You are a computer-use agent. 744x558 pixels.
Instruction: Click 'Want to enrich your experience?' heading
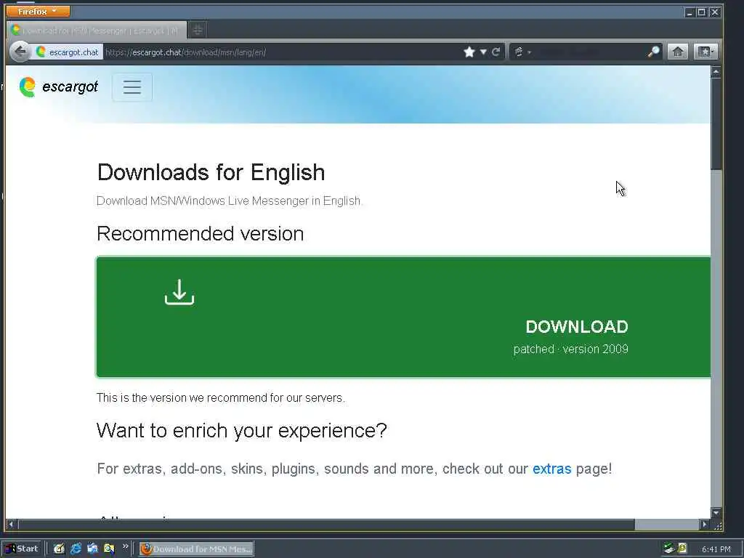tap(241, 431)
